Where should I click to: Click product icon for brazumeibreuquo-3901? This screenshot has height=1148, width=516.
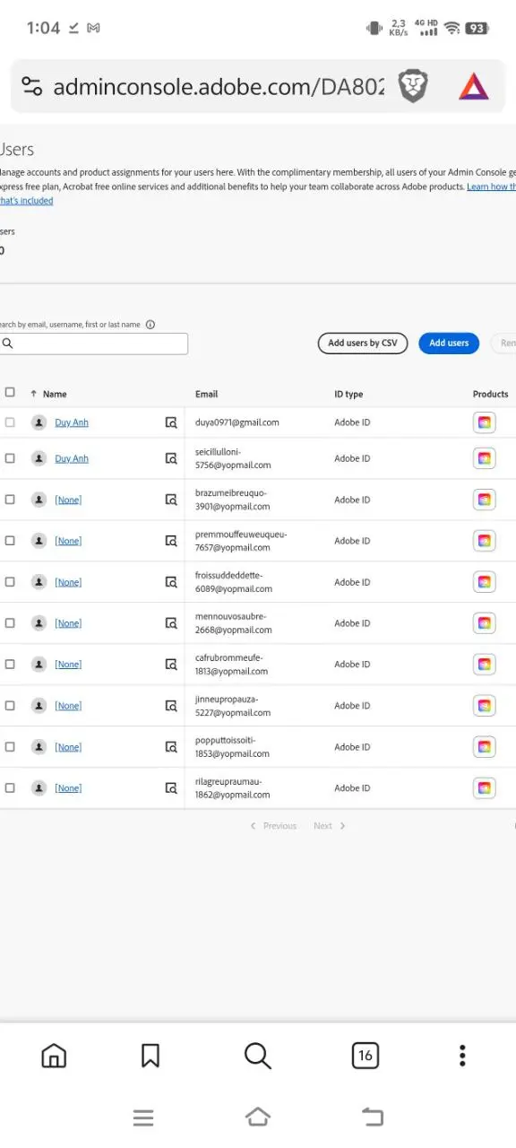tap(484, 500)
